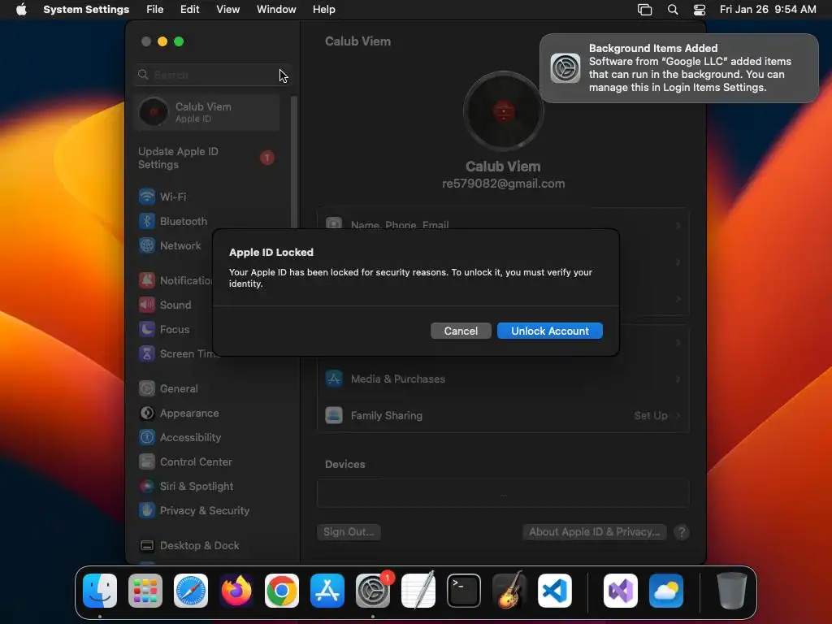Viewport: 832px width, 624px height.
Task: Open Accessibility icon in sidebar
Action: point(147,437)
